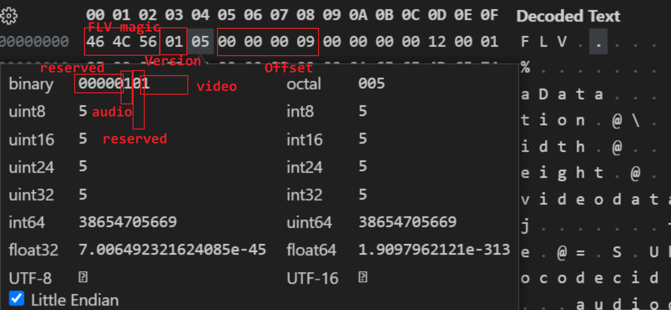Select the octal value 005
This screenshot has width=671, height=310.
pyautogui.click(x=371, y=84)
